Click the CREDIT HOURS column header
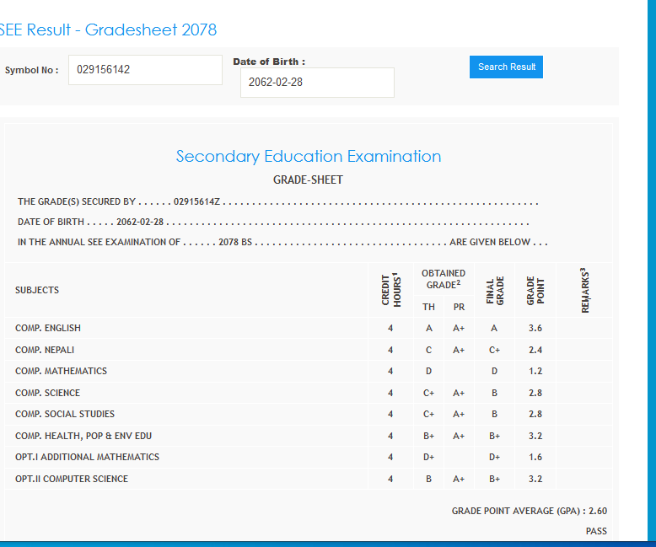Viewport: 656px width, 547px height. coord(390,290)
